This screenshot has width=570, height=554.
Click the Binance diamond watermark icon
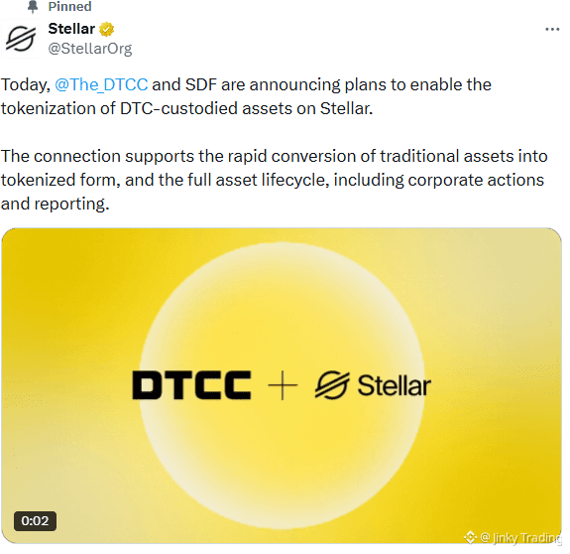470,537
